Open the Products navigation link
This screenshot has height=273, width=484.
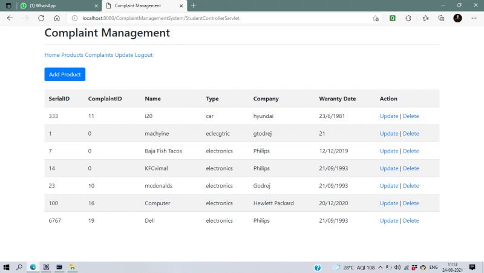point(72,55)
